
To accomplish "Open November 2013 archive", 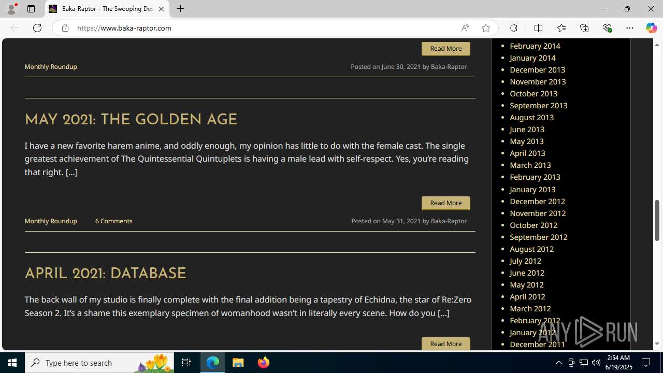I will pos(538,82).
